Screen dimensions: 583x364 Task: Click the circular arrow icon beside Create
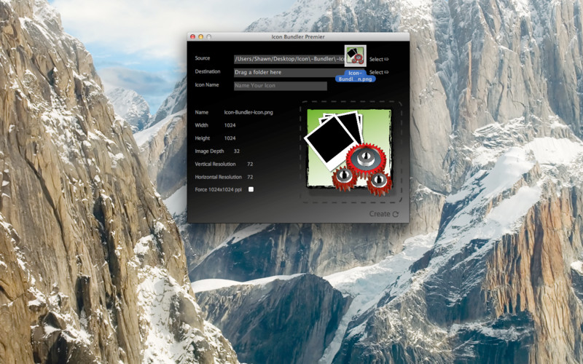click(x=396, y=214)
